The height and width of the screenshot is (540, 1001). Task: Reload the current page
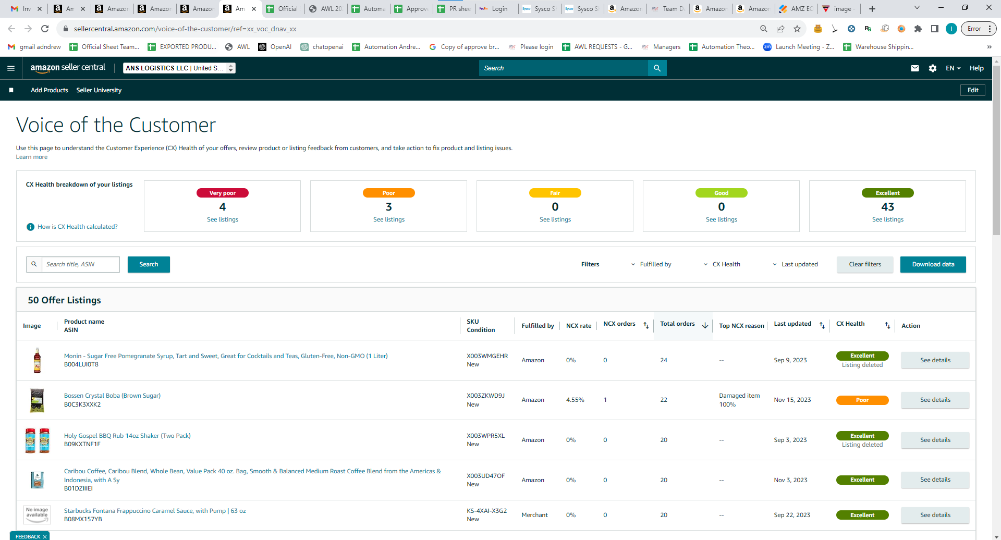click(45, 29)
